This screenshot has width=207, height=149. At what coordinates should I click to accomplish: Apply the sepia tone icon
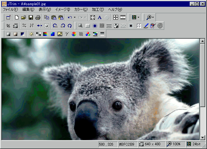point(15,34)
